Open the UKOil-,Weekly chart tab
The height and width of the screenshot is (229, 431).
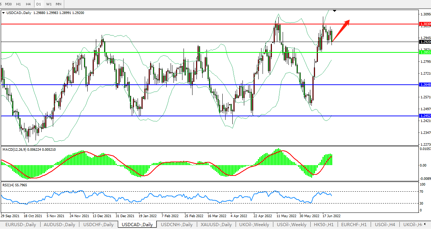tap(254, 225)
